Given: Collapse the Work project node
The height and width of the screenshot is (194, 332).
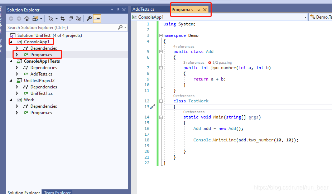Looking at the screenshot, I should pos(11,100).
